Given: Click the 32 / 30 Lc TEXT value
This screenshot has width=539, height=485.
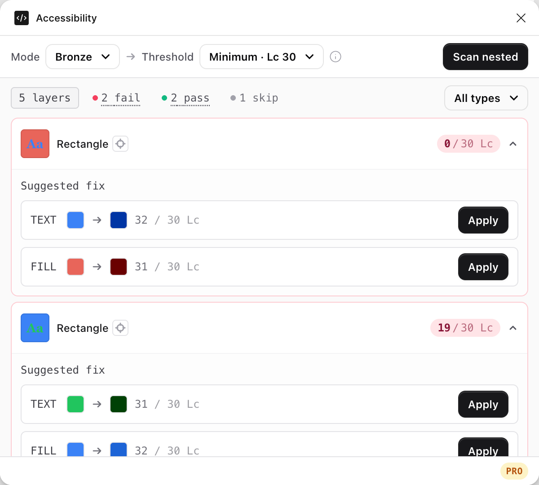Looking at the screenshot, I should (167, 220).
